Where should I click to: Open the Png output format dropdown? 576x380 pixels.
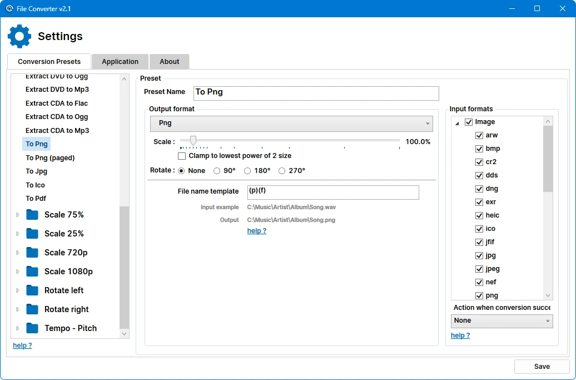[x=291, y=123]
